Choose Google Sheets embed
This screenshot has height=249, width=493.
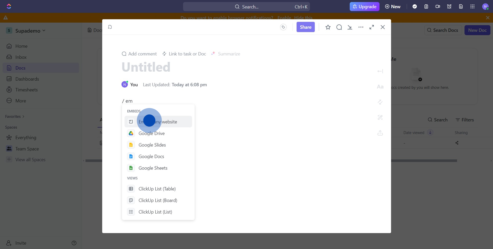[158, 168]
